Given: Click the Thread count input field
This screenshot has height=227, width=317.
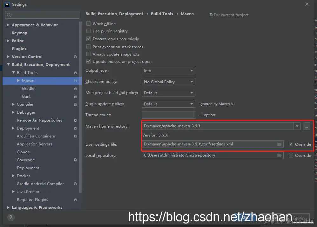Looking at the screenshot, I should 169,115.
